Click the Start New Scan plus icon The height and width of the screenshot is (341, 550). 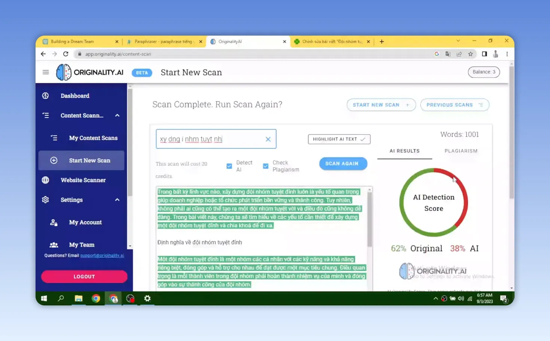54,160
